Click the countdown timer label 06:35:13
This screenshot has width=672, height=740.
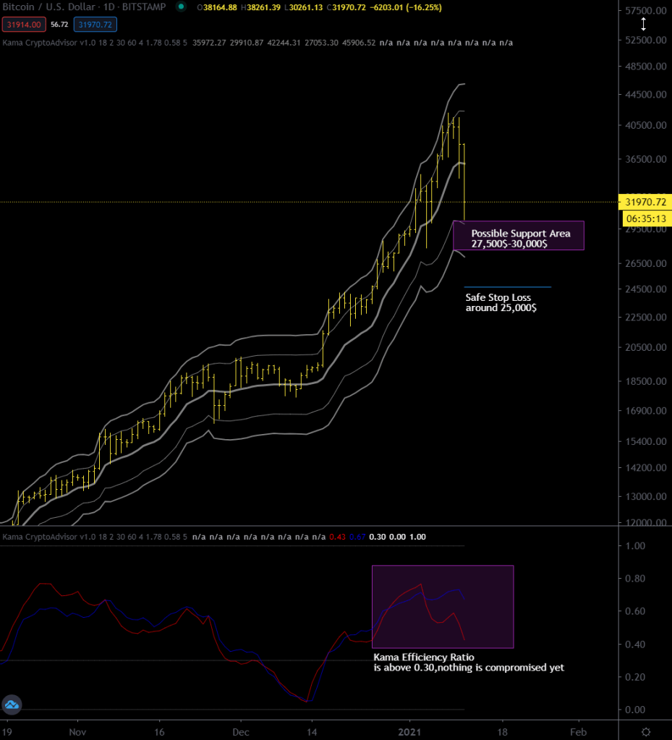[645, 217]
